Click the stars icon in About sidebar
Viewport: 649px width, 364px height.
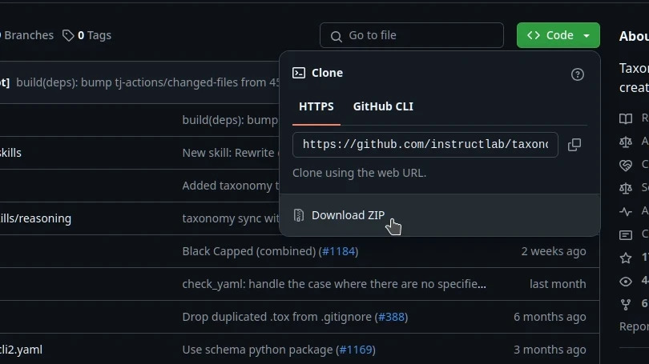tap(626, 258)
